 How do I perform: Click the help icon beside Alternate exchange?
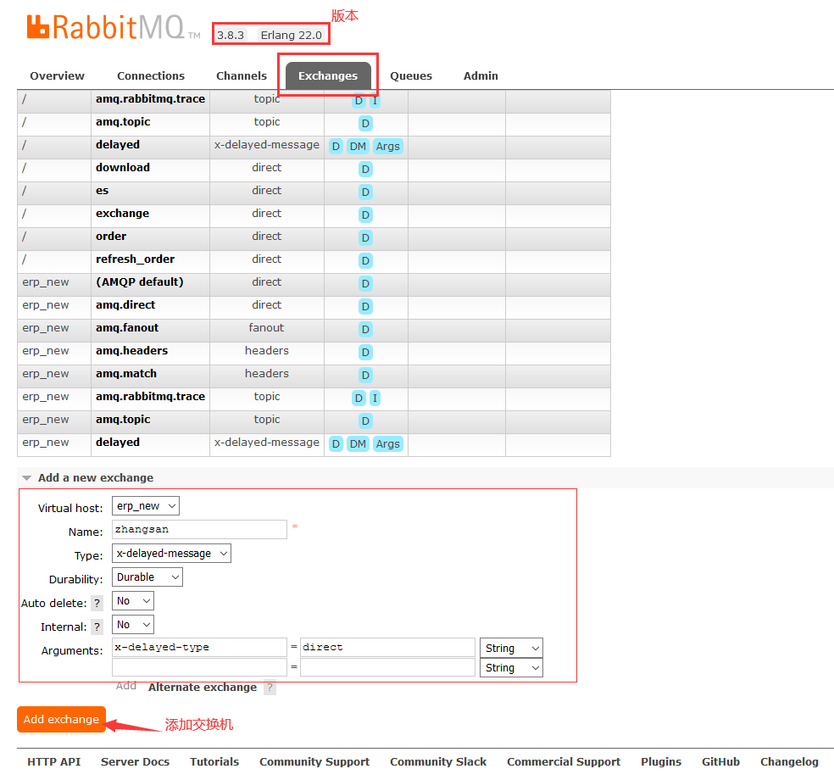[270, 687]
